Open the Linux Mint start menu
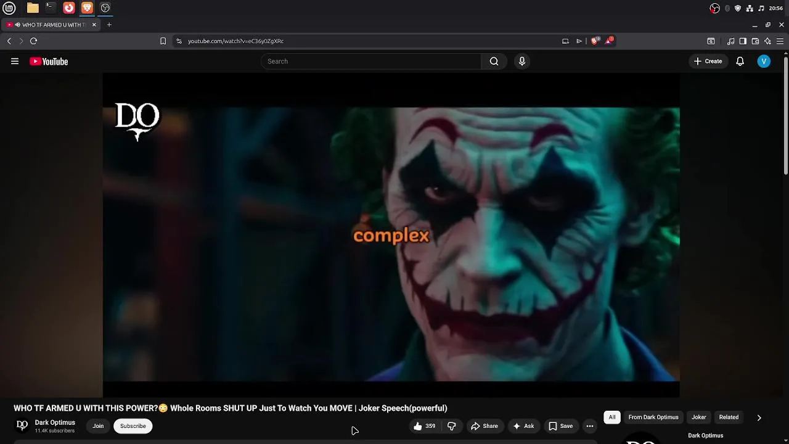The height and width of the screenshot is (444, 789). (9, 8)
